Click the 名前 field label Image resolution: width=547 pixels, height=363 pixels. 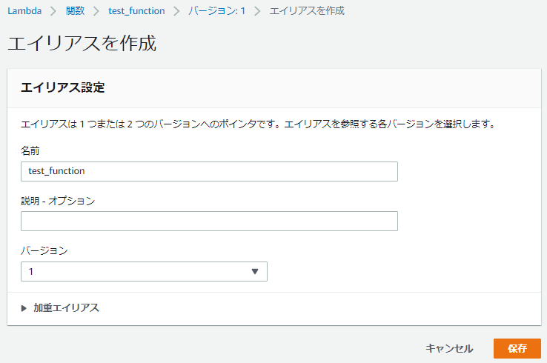30,150
